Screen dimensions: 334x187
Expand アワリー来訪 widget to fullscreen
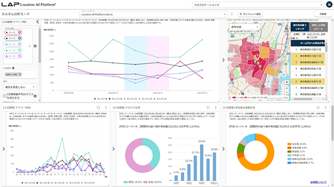(x=98, y=108)
